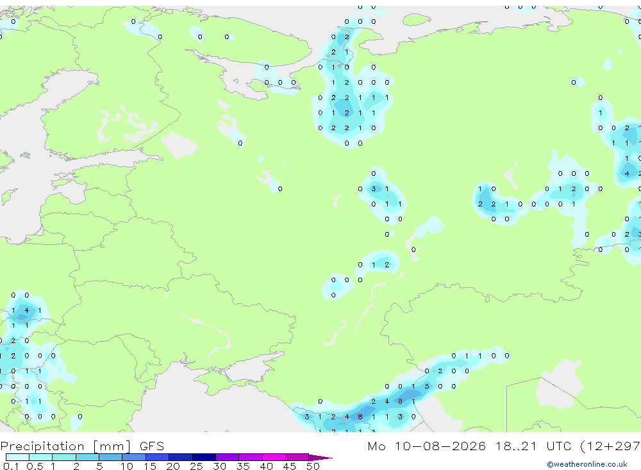The width and height of the screenshot is (641, 470).
Task: Click the '50' legend scale label
Action: click(313, 466)
